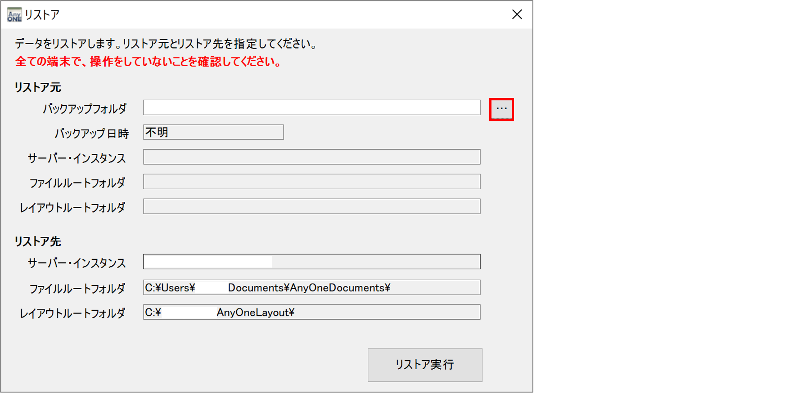798x393 pixels.
Task: Click the AnyONE app icon in title bar
Action: 14,15
